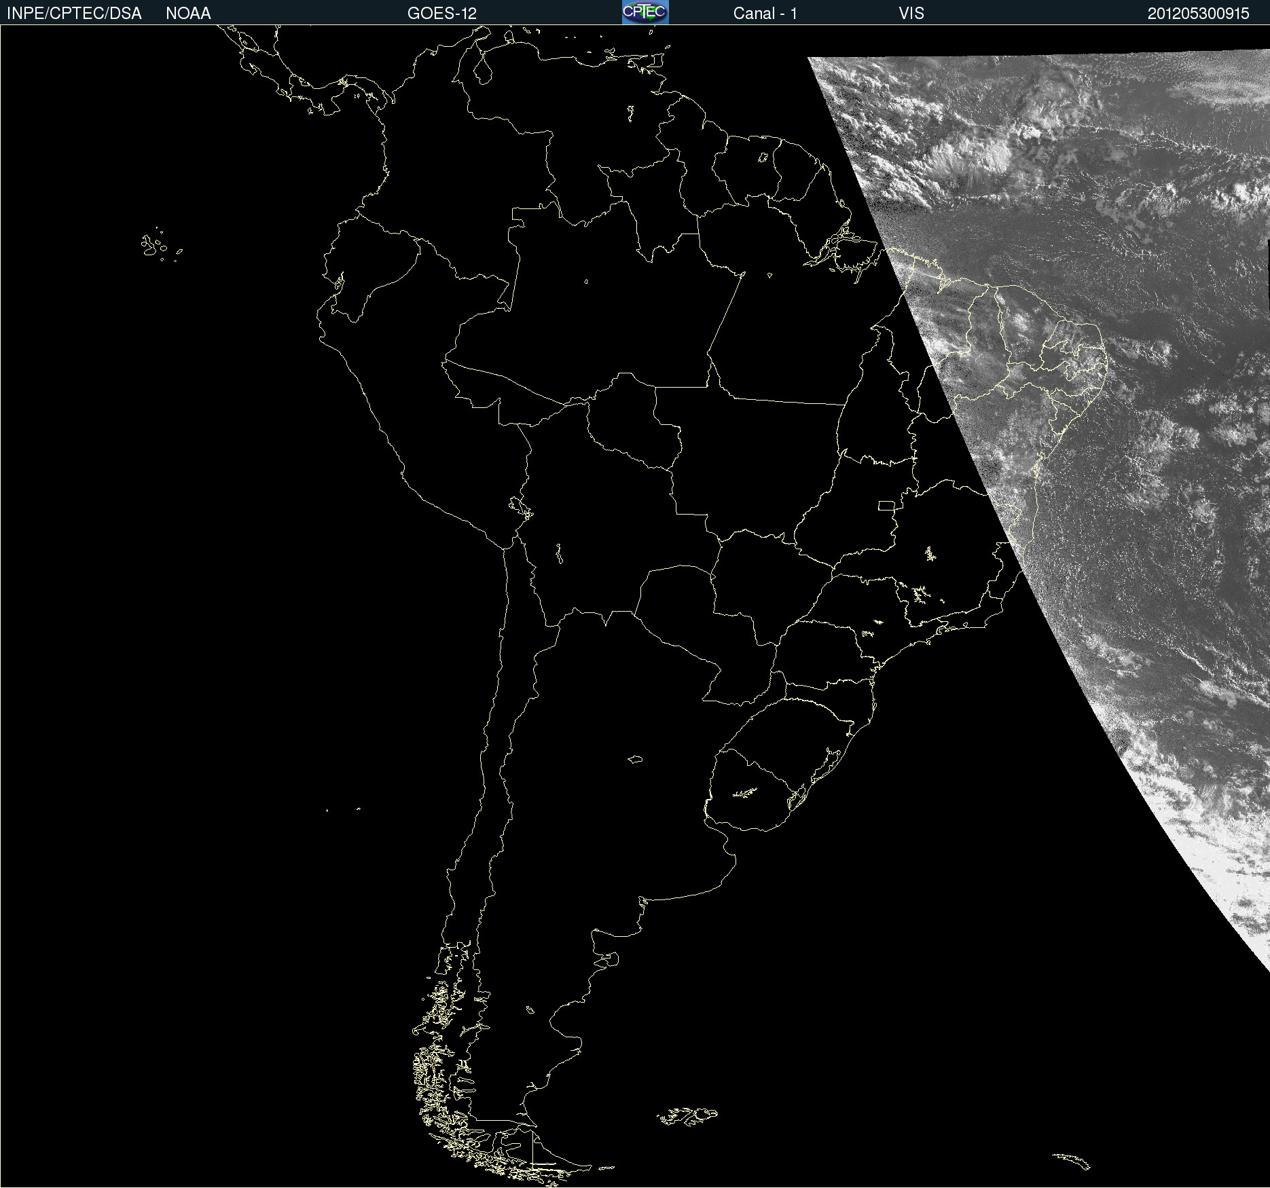This screenshot has width=1270, height=1188.
Task: Select the INPE/CPTEC/DSA header text
Action: [x=74, y=14]
